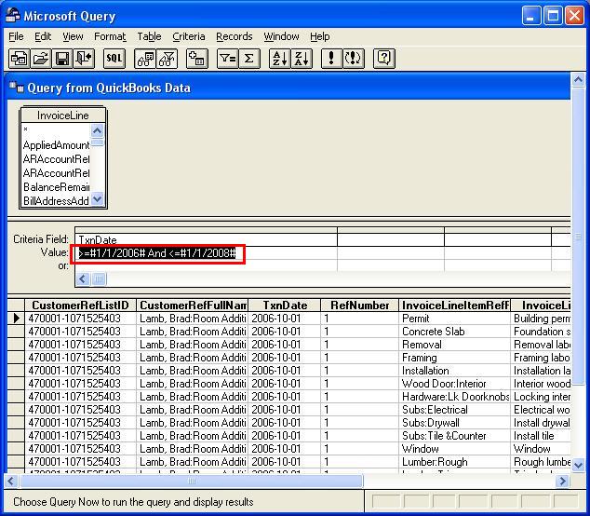
Task: Click the InvoiceLine table title
Action: pos(63,115)
